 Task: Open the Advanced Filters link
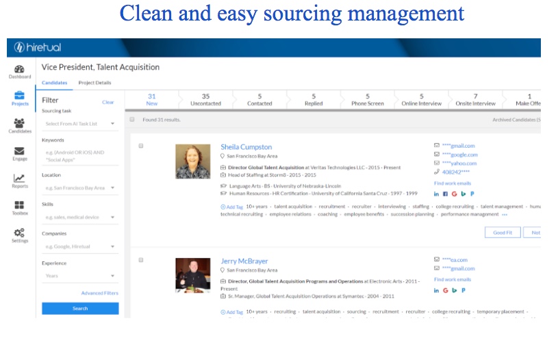[x=99, y=293]
